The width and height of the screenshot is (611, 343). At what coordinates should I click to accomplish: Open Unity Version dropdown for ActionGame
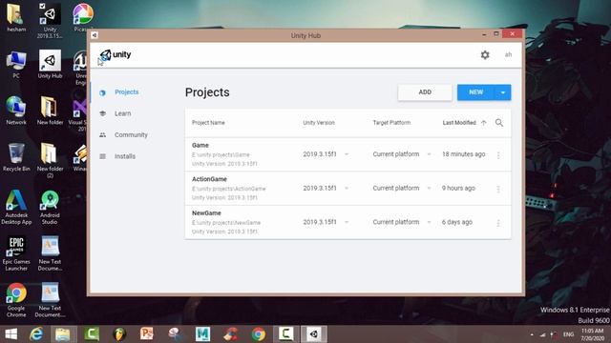click(347, 189)
